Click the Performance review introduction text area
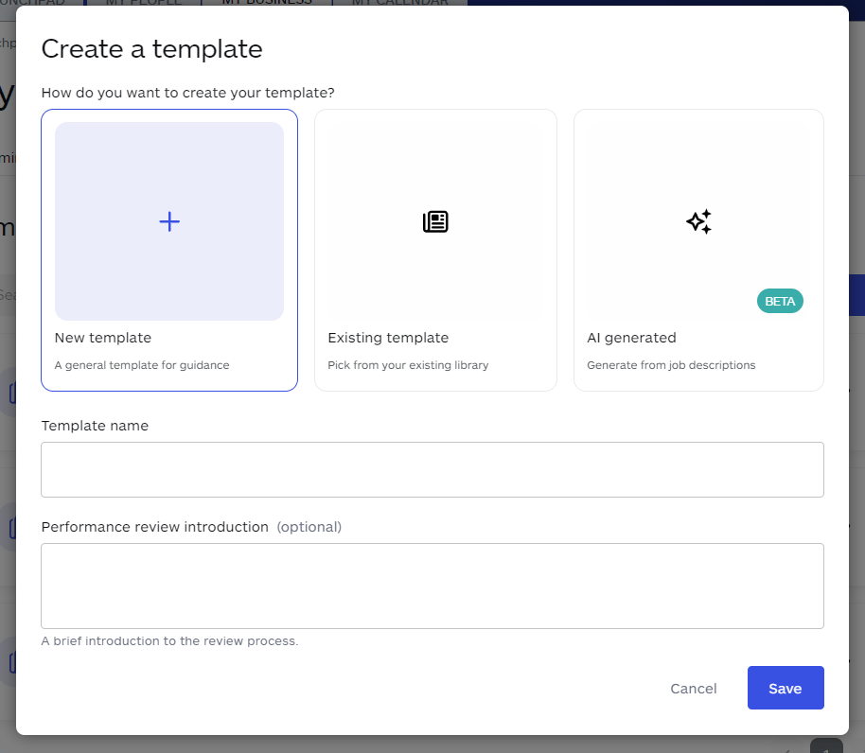 pyautogui.click(x=432, y=585)
